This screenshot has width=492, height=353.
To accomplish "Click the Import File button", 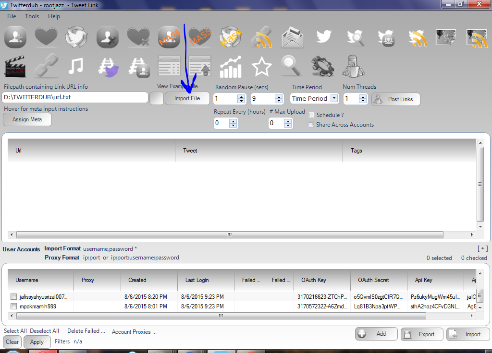I will pos(187,98).
